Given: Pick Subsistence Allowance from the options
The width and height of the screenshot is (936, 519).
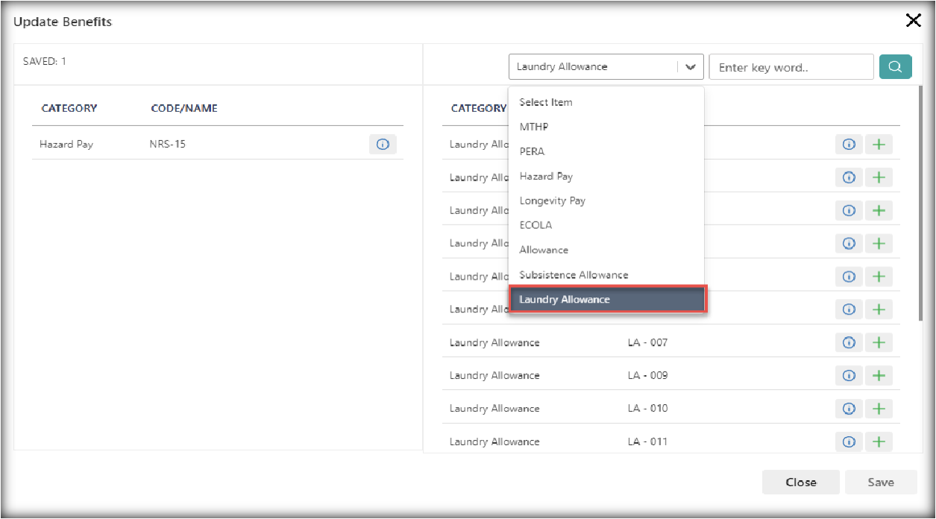Looking at the screenshot, I should (x=574, y=275).
